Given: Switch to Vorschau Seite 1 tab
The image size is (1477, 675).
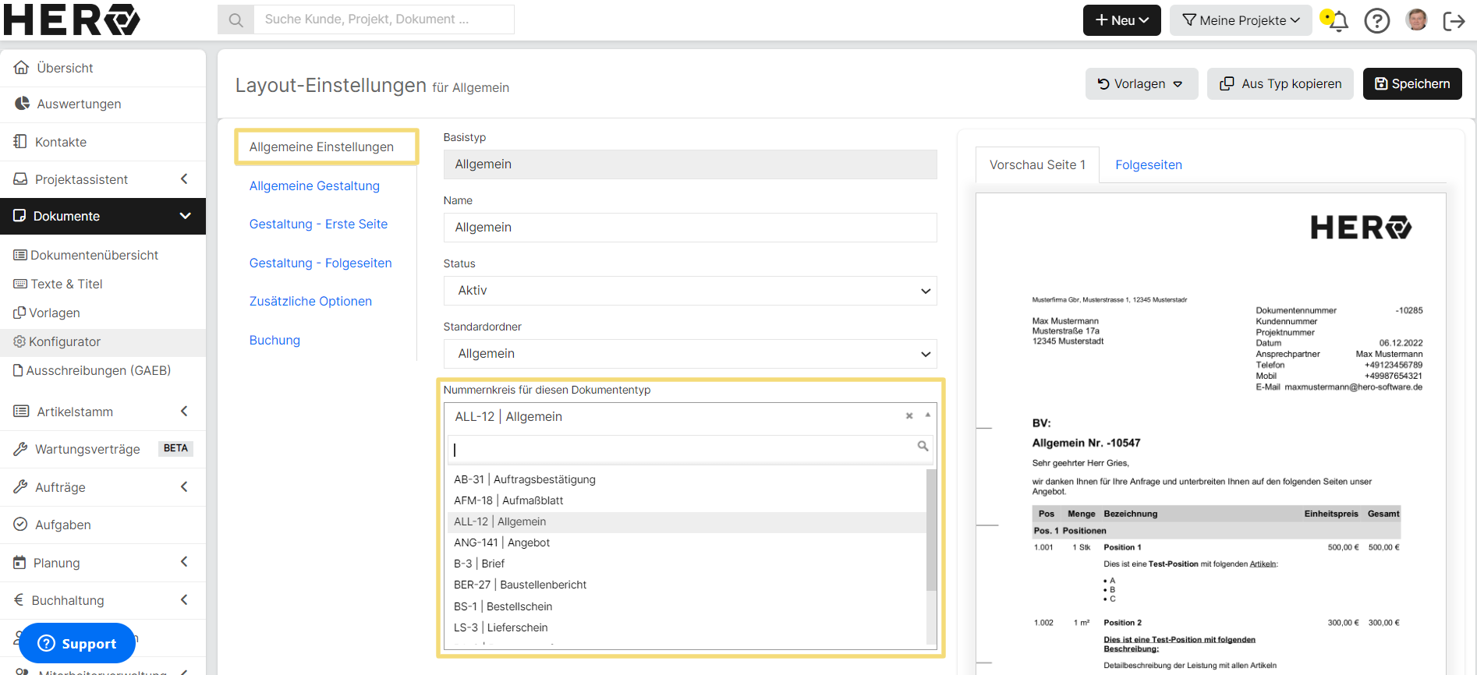Looking at the screenshot, I should [x=1037, y=164].
